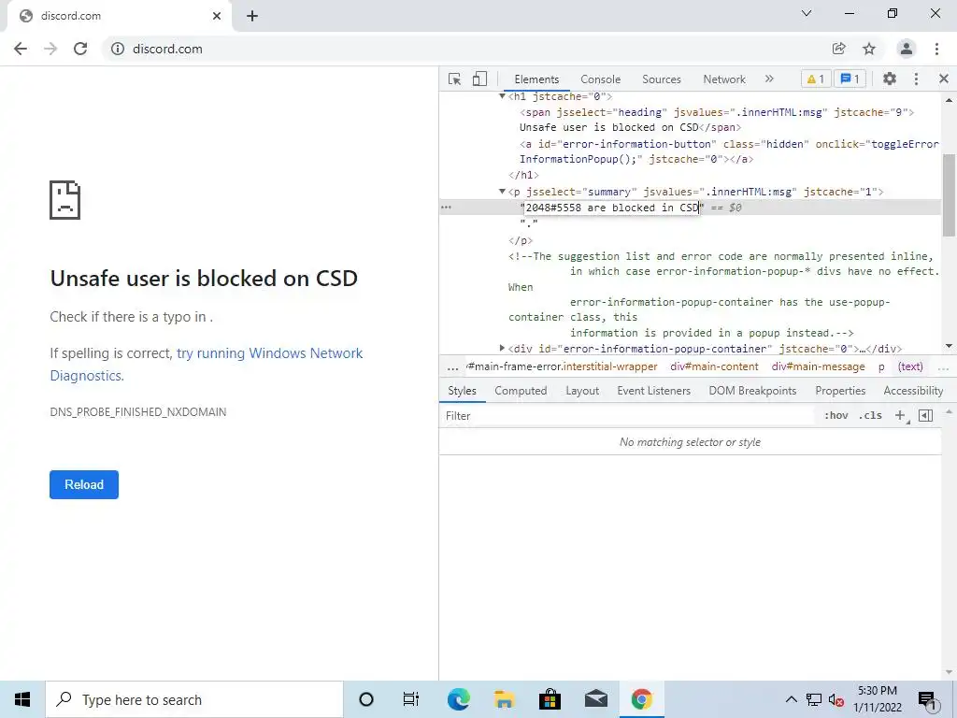
Task: Open Windows Network Diagnostics link
Action: 207,365
